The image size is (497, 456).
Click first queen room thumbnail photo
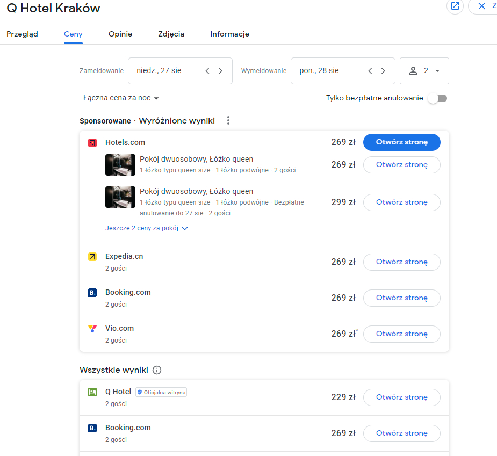click(120, 165)
